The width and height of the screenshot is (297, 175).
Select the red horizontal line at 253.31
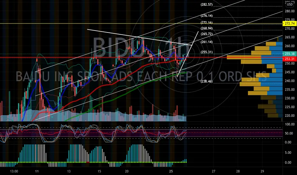[x=141, y=57]
